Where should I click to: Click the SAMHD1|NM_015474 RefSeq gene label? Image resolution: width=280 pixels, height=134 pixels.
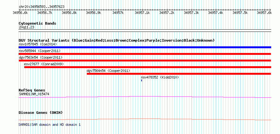[x=34, y=94]
